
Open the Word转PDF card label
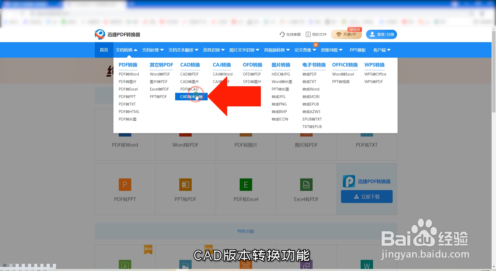185,145
